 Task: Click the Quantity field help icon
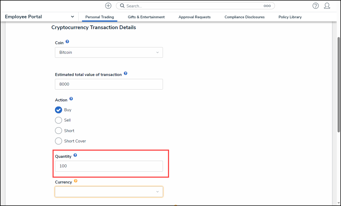(x=75, y=155)
